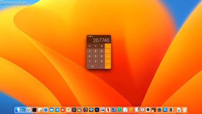The height and width of the screenshot is (114, 202).
Task: Launch Photoshop from the Dock
Action: point(97,110)
